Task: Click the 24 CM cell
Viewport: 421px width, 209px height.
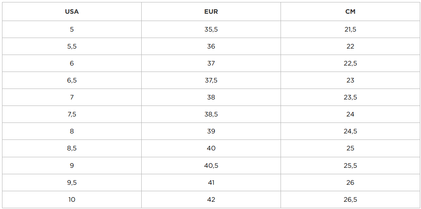Action: 350,114
